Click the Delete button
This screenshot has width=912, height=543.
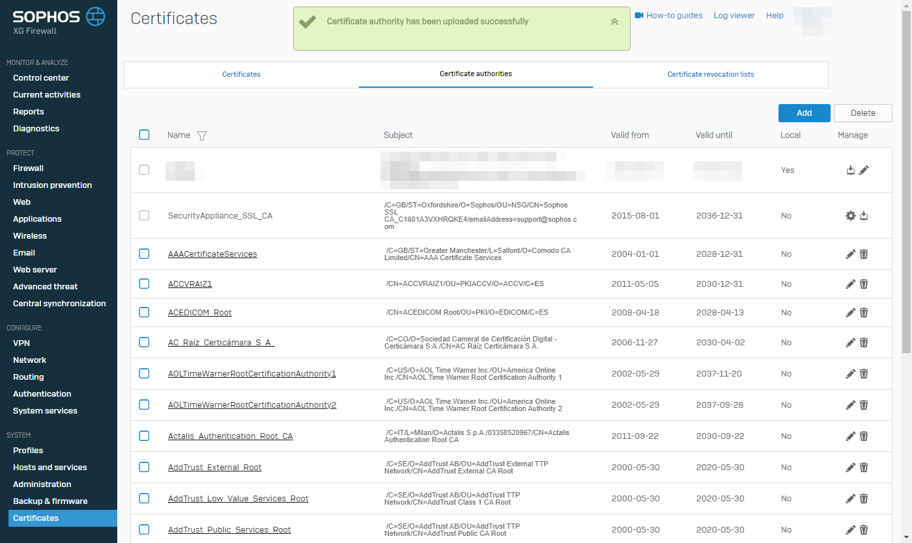863,113
